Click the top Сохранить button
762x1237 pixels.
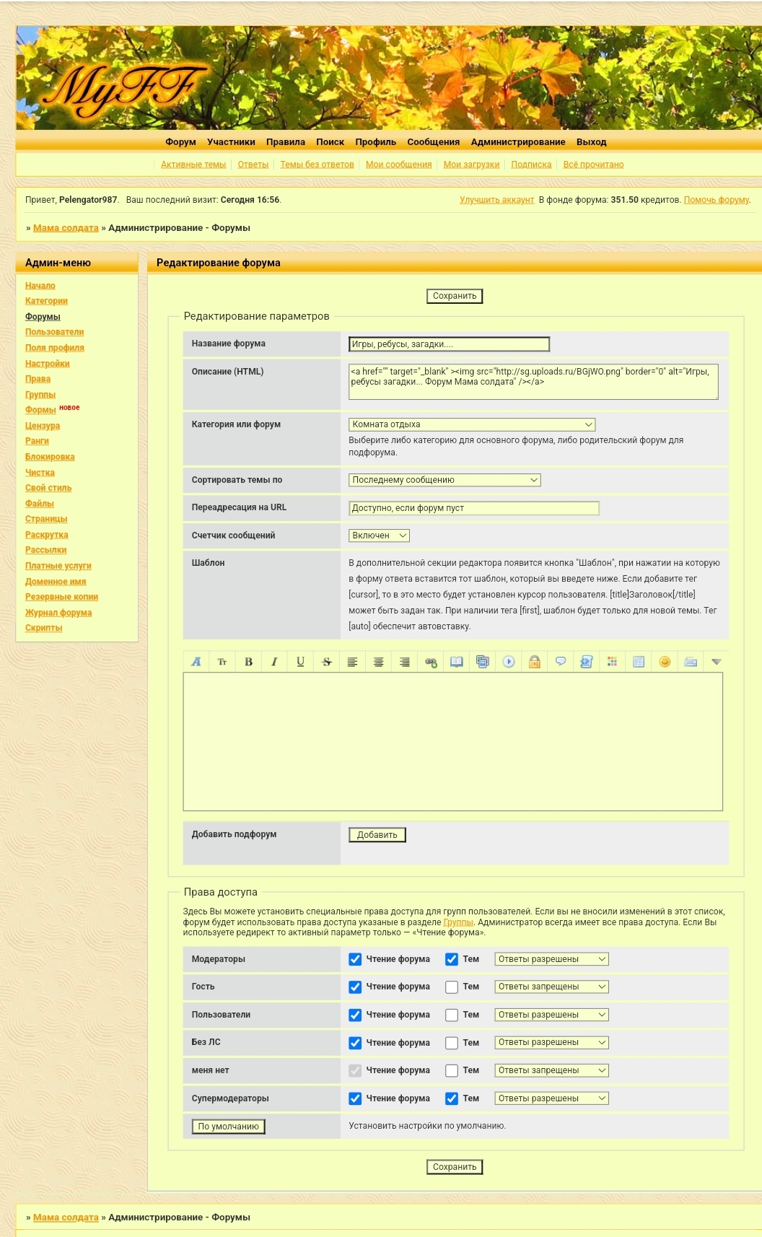coord(455,296)
